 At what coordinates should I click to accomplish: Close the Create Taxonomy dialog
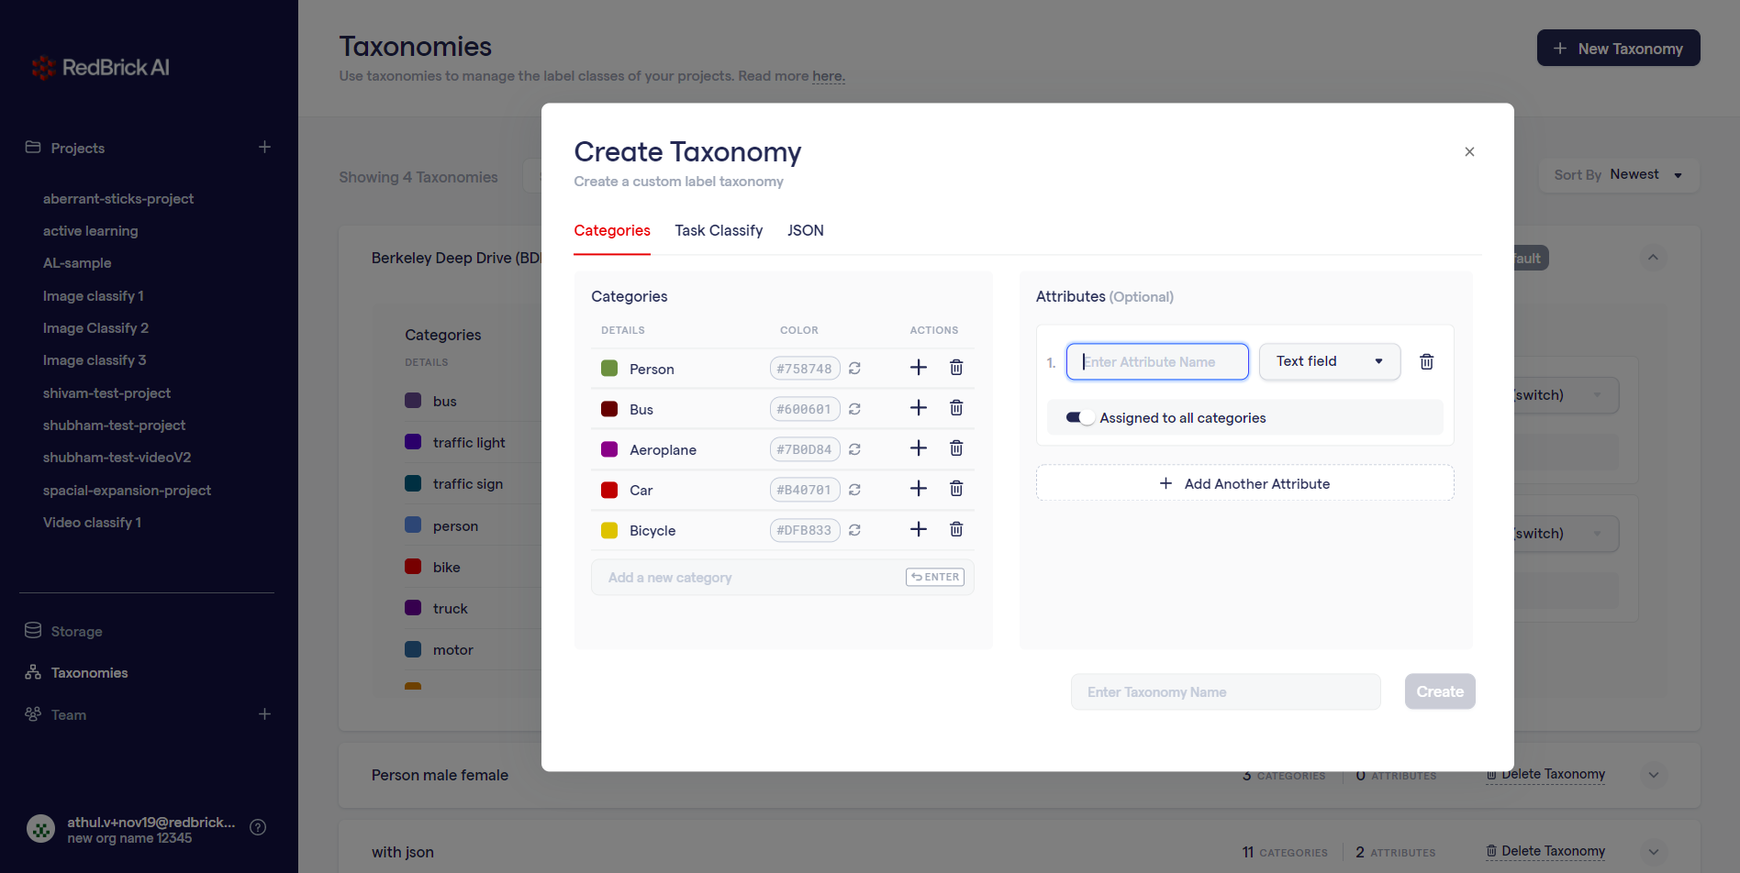1469,152
